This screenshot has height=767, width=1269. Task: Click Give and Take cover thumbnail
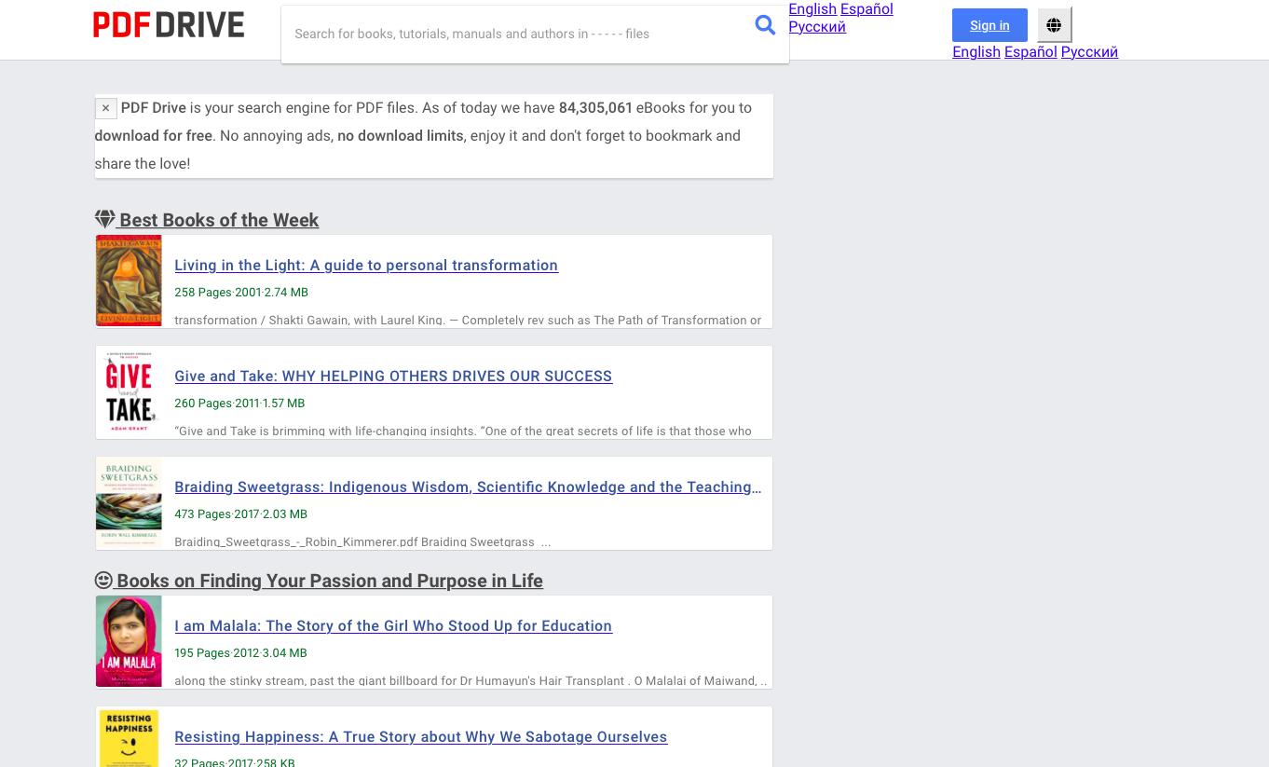coord(129,391)
